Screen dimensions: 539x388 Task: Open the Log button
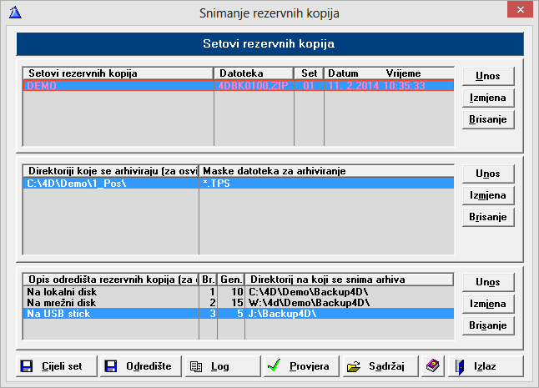point(223,366)
